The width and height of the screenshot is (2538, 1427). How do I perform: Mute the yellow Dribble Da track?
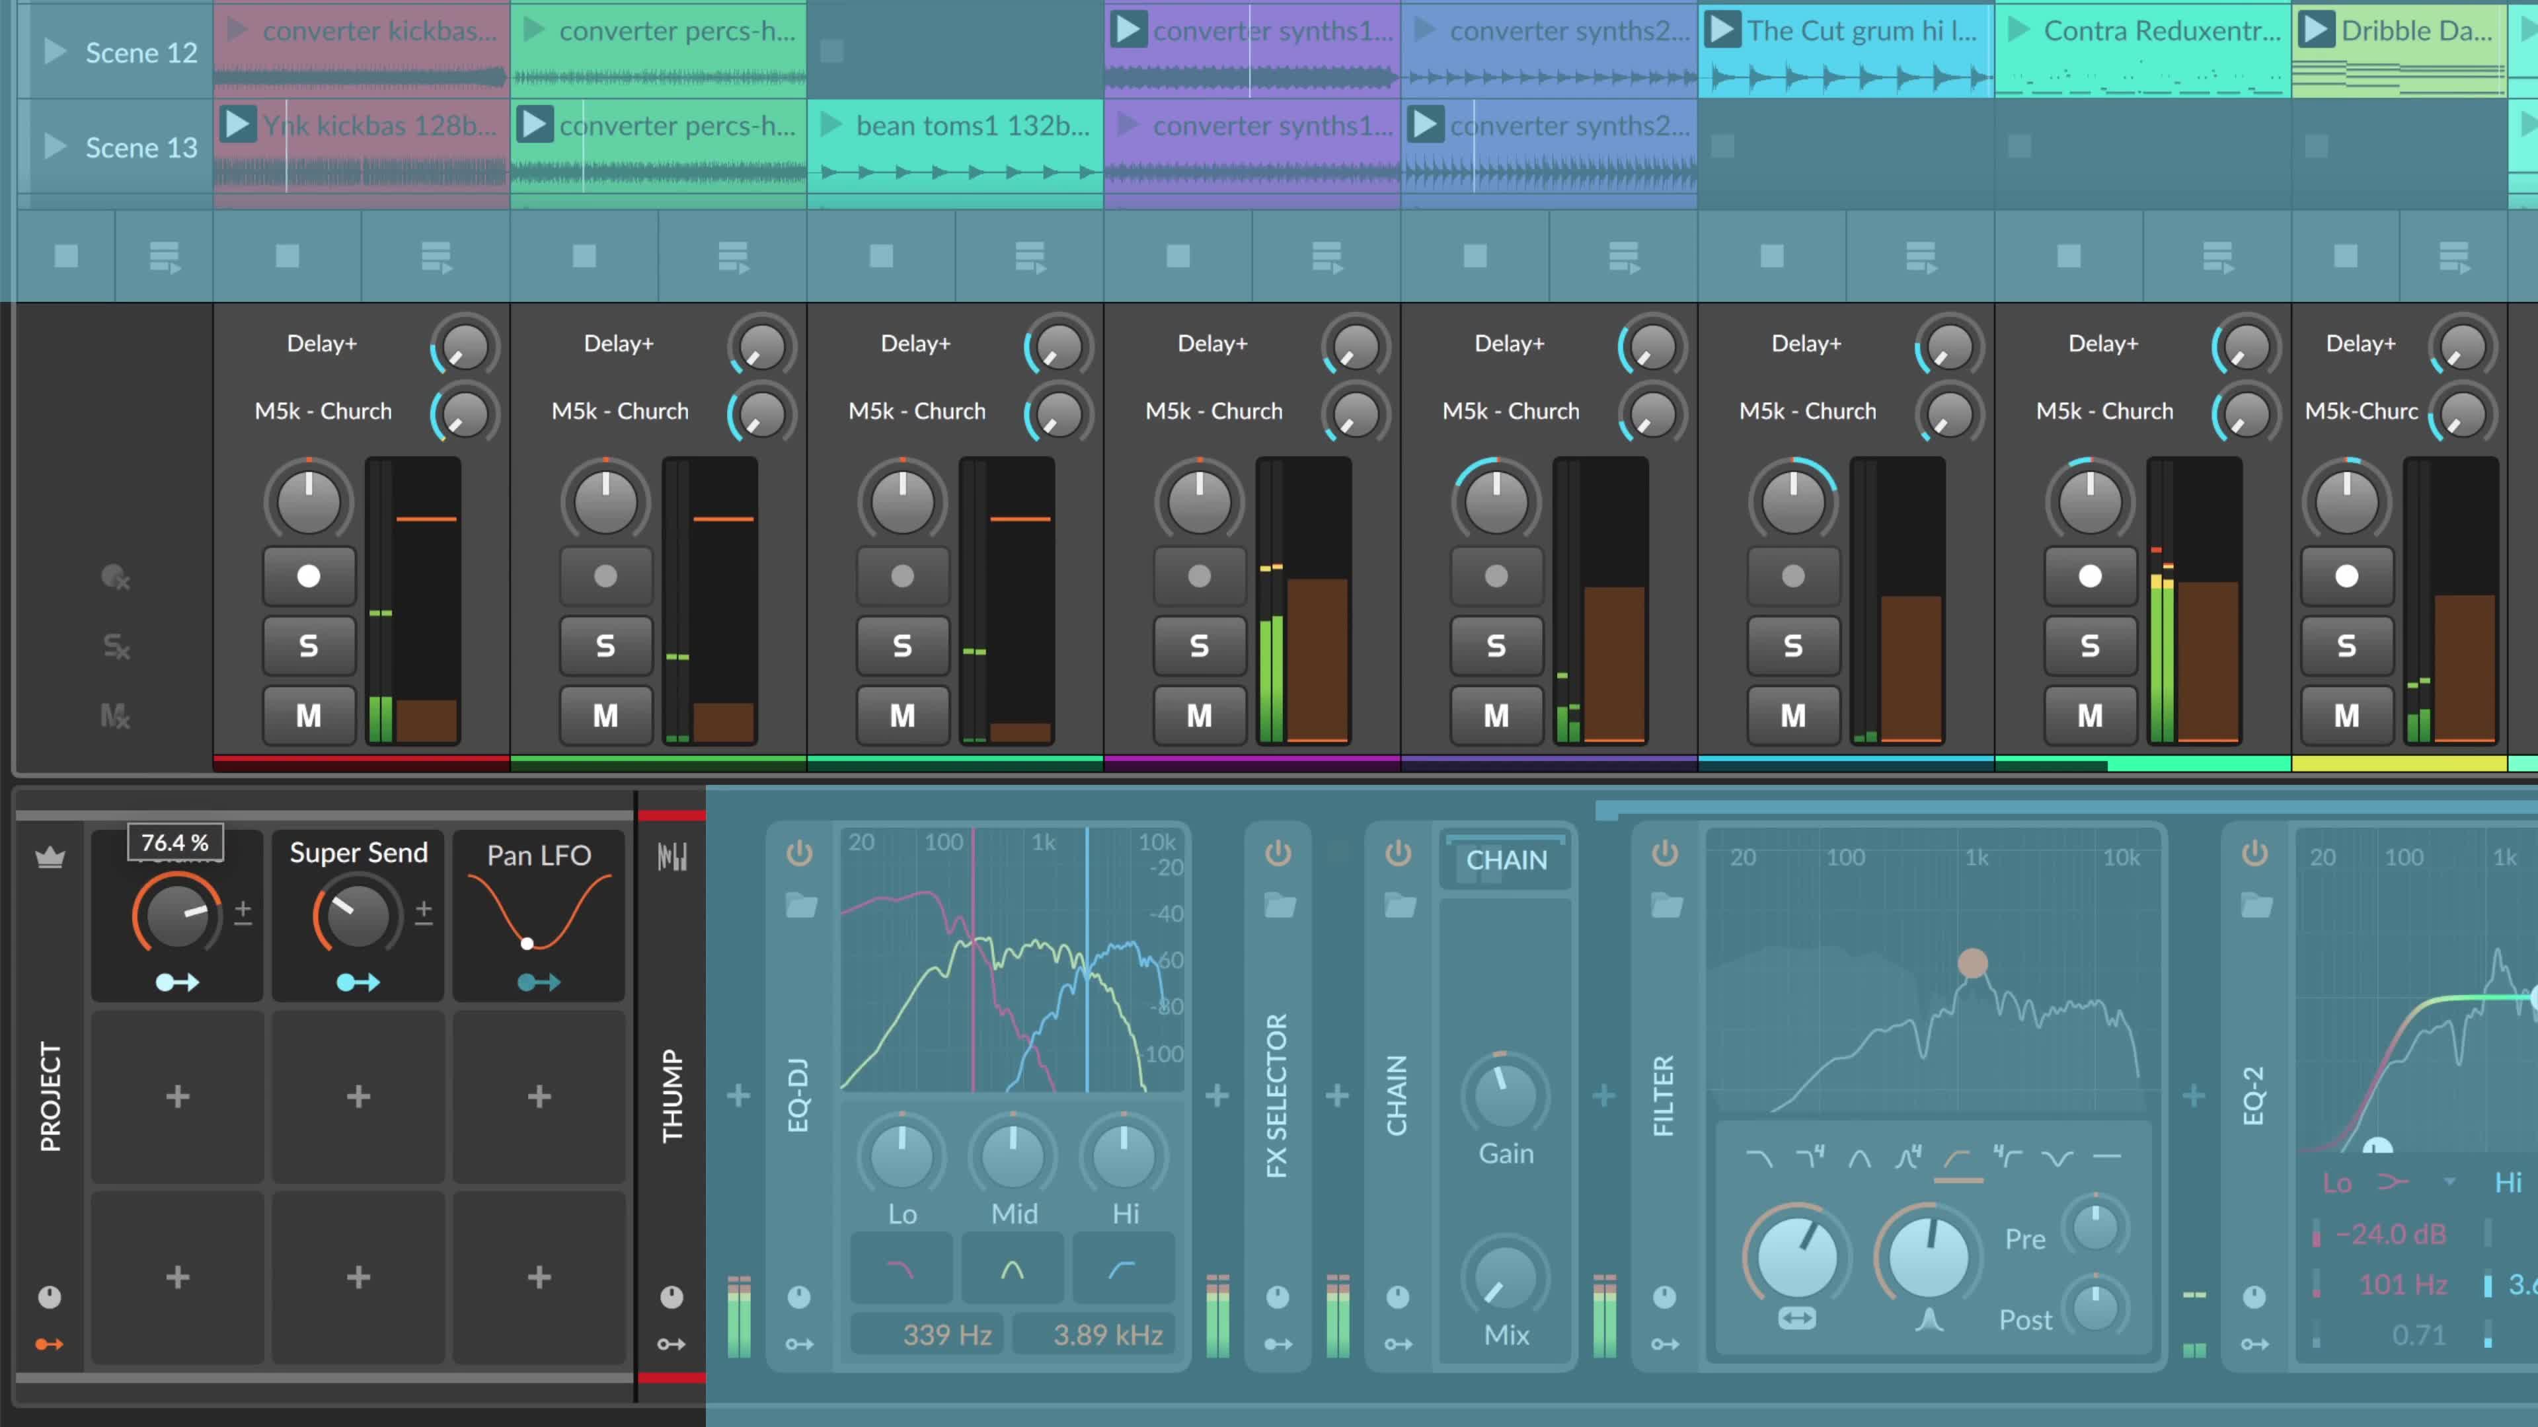[2347, 715]
